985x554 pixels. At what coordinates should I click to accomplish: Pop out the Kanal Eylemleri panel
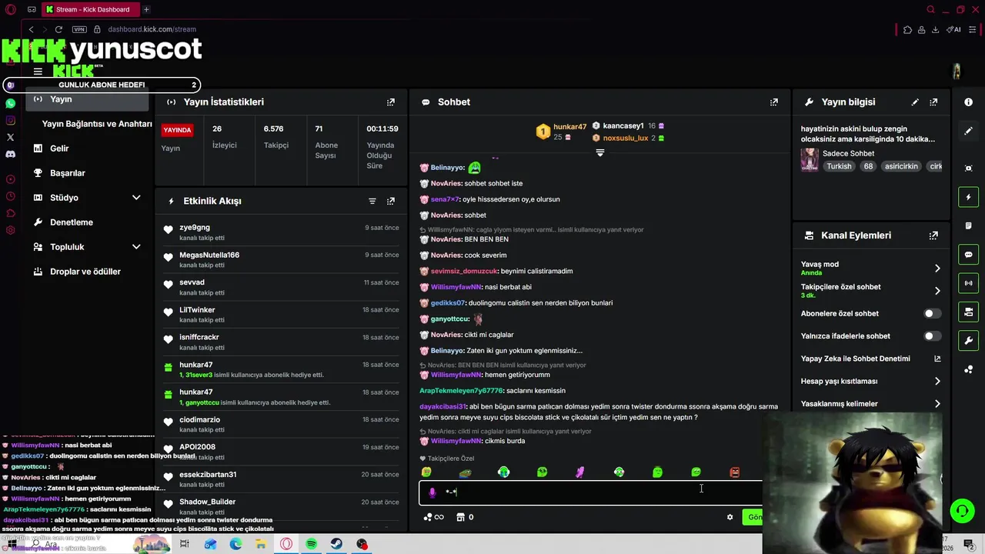pyautogui.click(x=933, y=235)
